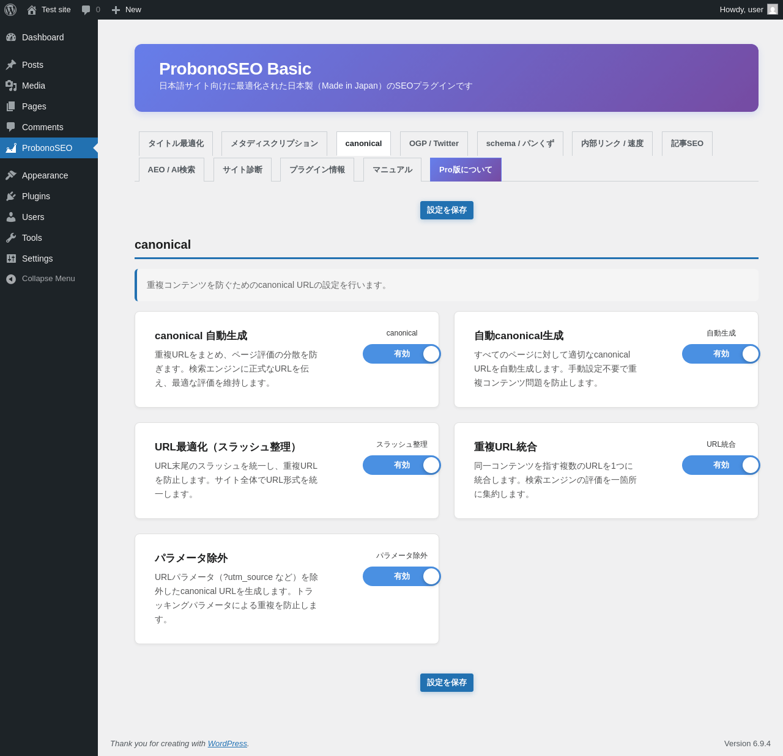Viewport: 783px width, 756px height.
Task: Click Collapse Menu in the sidebar
Action: [49, 279]
